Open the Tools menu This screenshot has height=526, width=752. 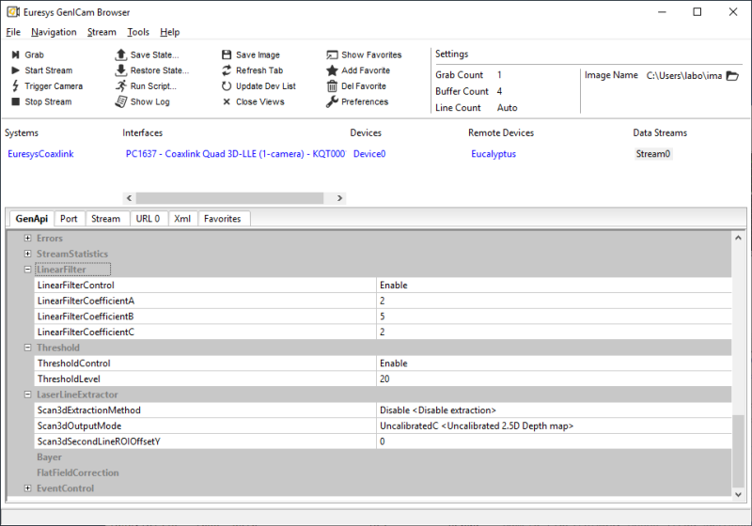click(138, 32)
